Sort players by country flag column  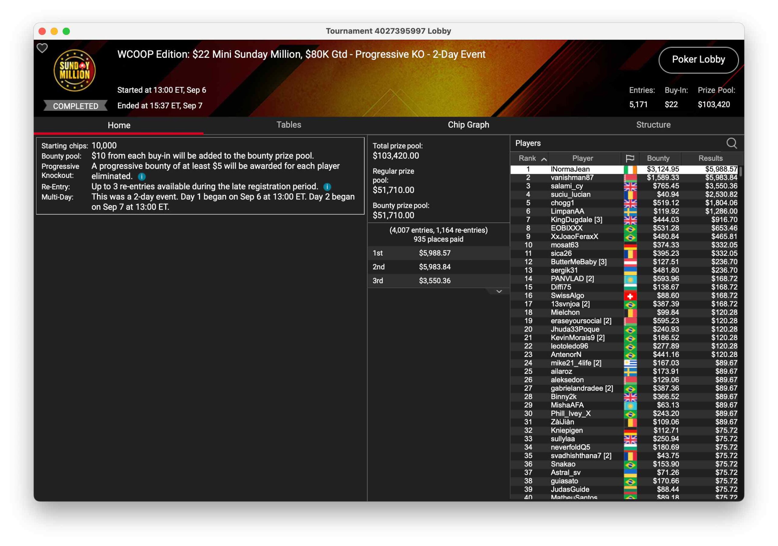630,158
